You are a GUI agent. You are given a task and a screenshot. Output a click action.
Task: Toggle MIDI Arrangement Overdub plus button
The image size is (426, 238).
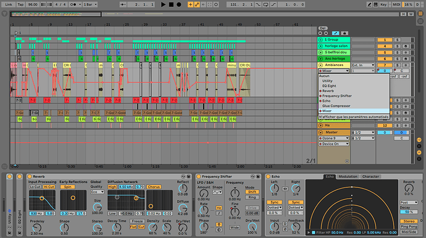[x=190, y=4]
